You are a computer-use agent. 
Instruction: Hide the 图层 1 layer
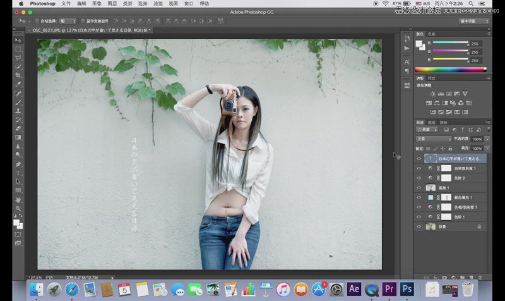(419, 187)
